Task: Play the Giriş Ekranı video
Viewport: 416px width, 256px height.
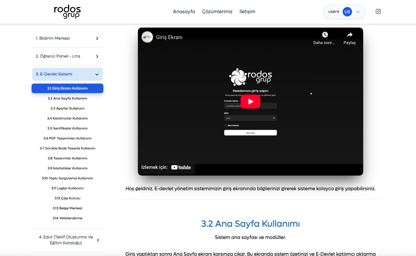Action: [x=250, y=102]
